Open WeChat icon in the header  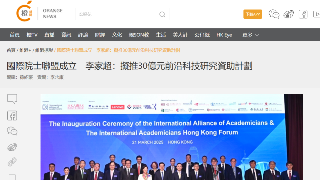pyautogui.click(x=274, y=14)
